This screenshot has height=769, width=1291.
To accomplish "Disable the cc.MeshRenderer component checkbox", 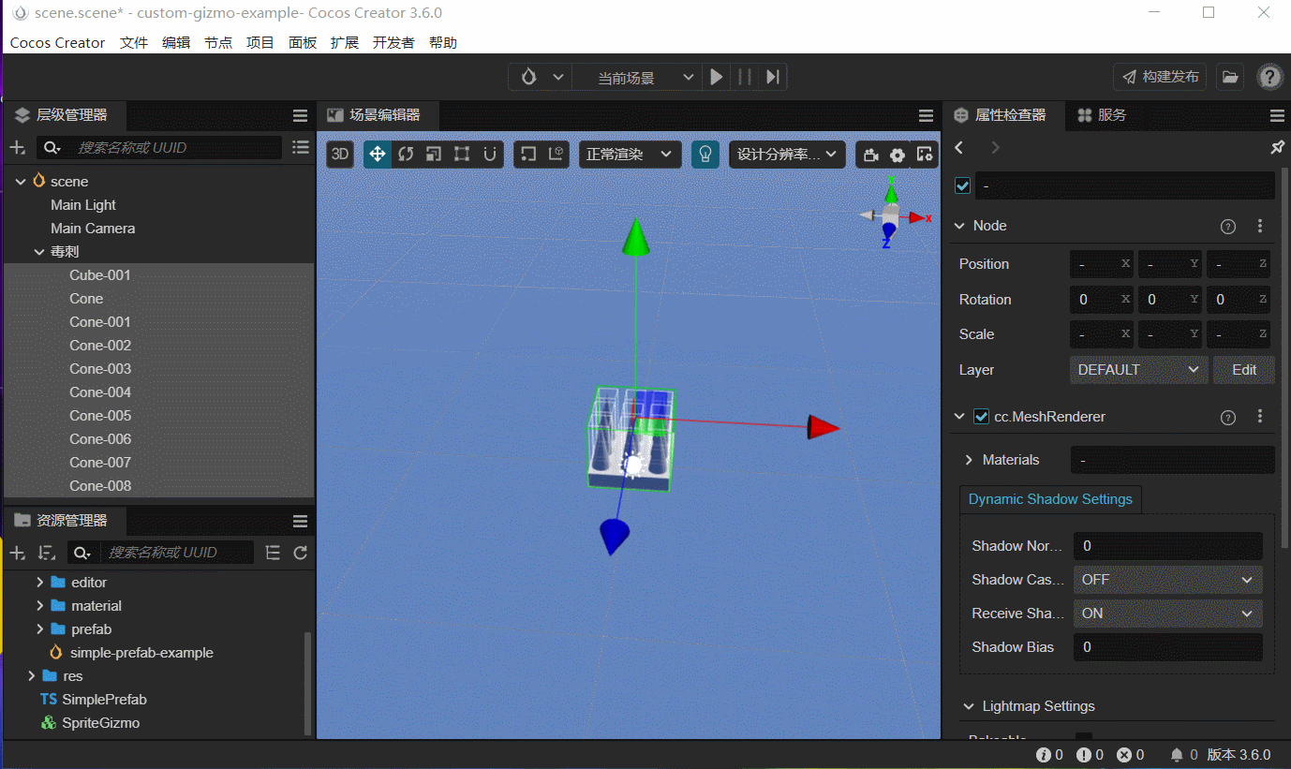I will (981, 417).
